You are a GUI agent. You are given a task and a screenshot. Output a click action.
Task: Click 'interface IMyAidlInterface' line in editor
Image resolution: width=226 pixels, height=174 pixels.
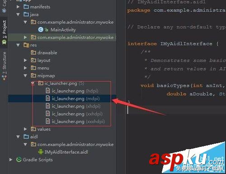173,44
